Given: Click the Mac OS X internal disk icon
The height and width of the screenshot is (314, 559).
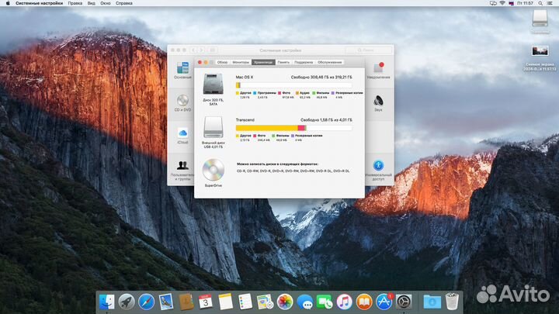Looking at the screenshot, I should click(x=213, y=84).
